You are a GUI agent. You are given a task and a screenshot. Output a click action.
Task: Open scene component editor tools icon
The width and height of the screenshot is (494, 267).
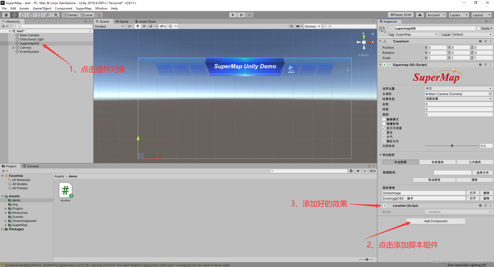291,26
